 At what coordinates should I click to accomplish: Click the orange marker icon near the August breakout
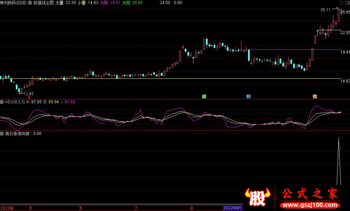coord(315,96)
